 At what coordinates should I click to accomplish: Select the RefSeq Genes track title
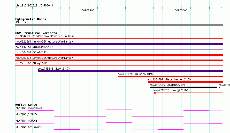tap(26, 105)
